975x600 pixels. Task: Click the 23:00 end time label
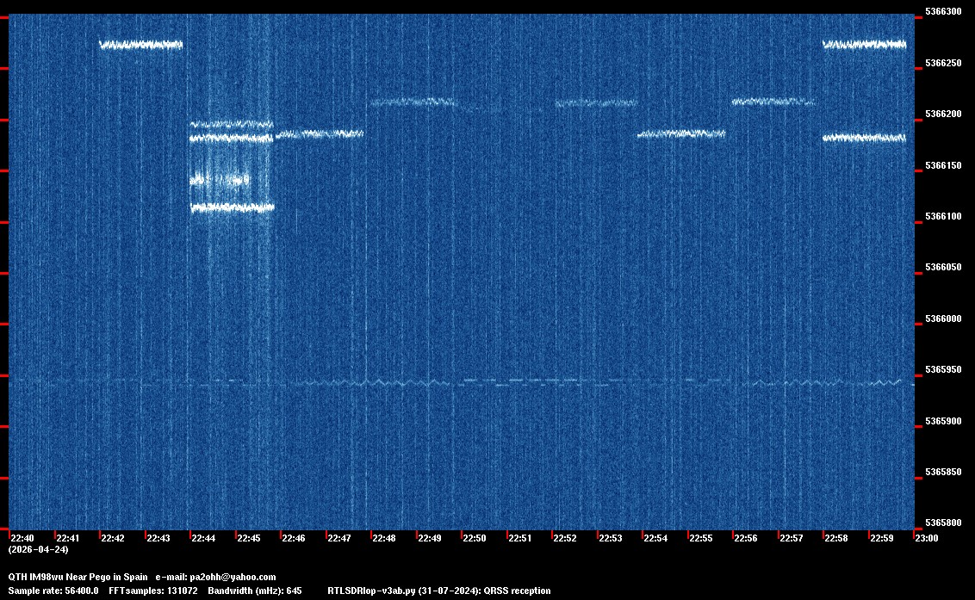tap(926, 538)
